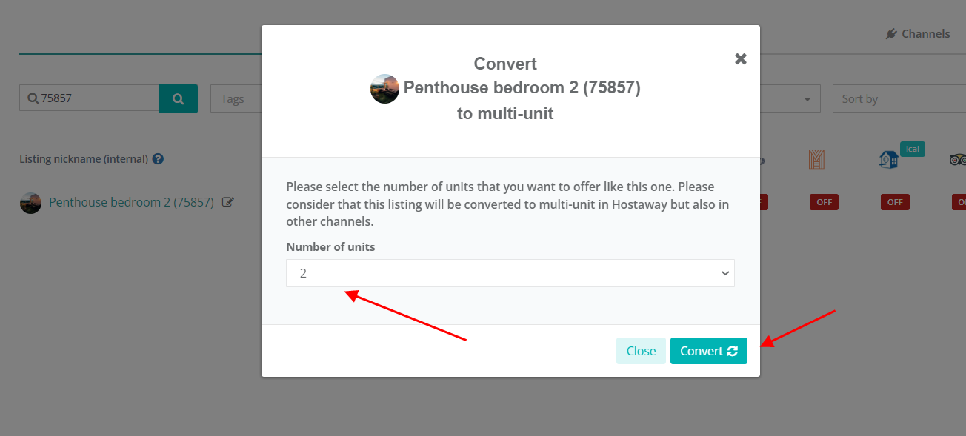
Task: Click the magnifier search button next to 75857
Action: pos(178,98)
